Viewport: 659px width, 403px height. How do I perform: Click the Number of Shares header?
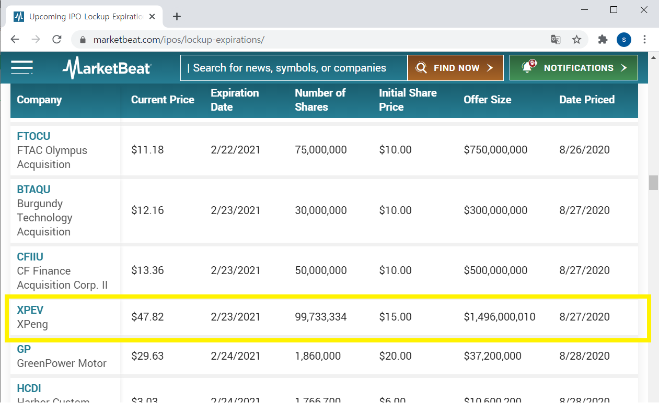(320, 100)
